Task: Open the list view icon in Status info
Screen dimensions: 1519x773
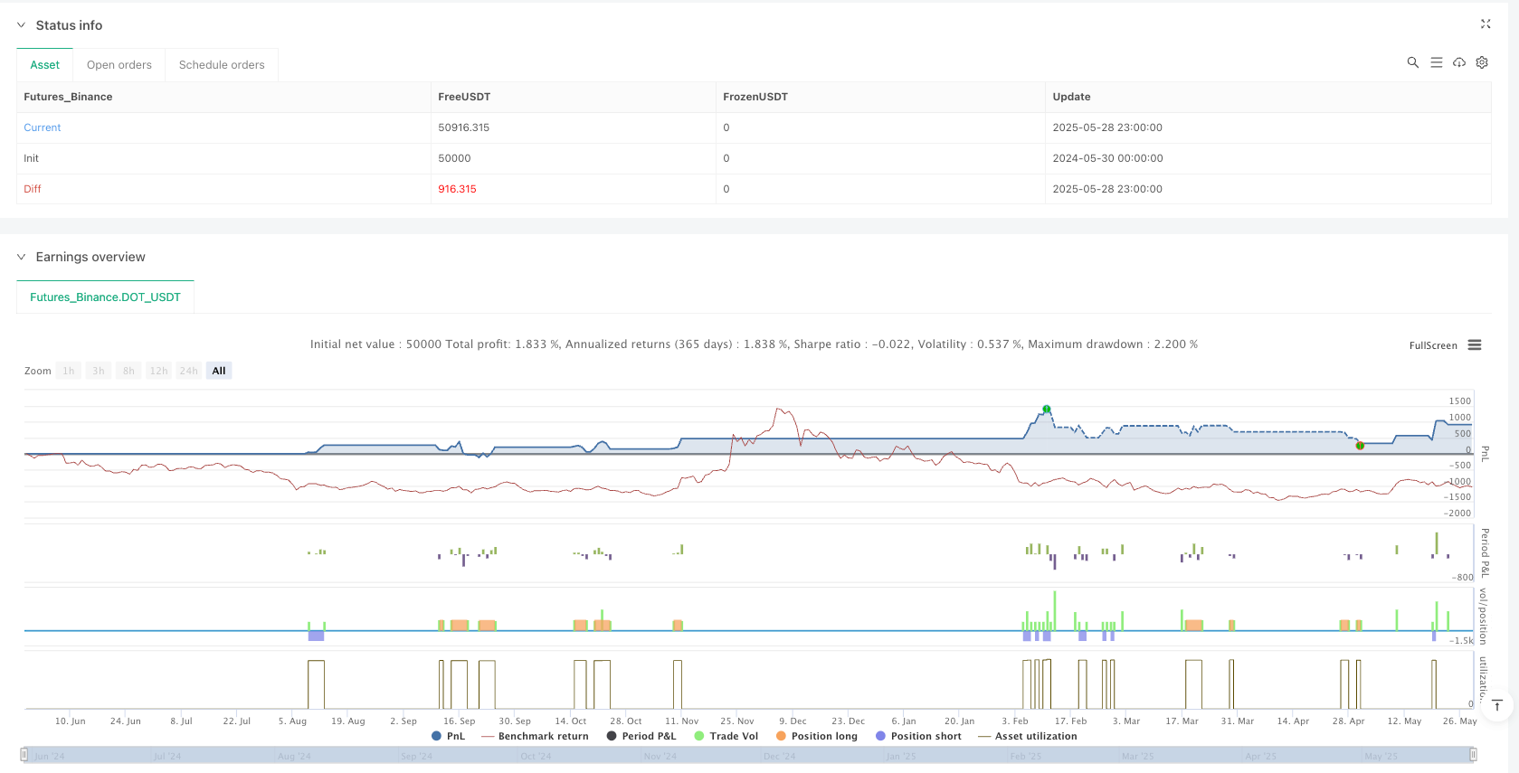Action: [x=1436, y=62]
